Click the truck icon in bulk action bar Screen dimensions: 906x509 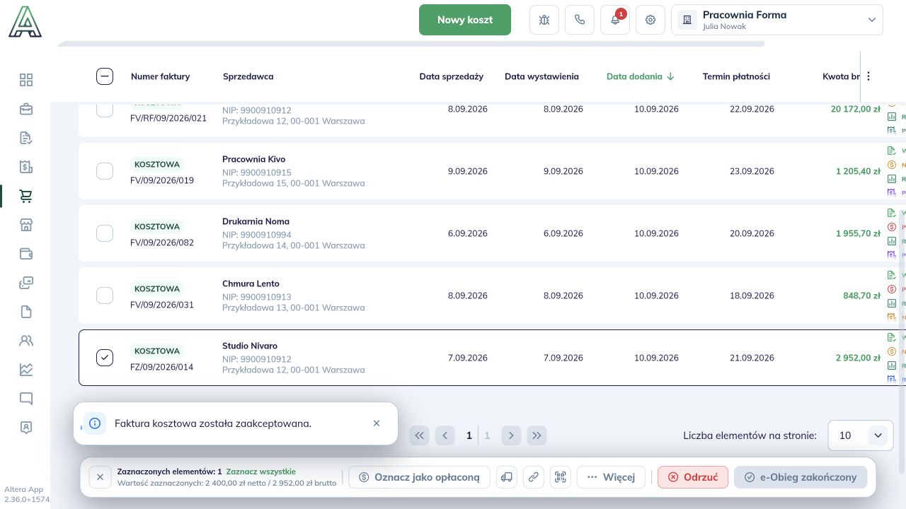[507, 477]
